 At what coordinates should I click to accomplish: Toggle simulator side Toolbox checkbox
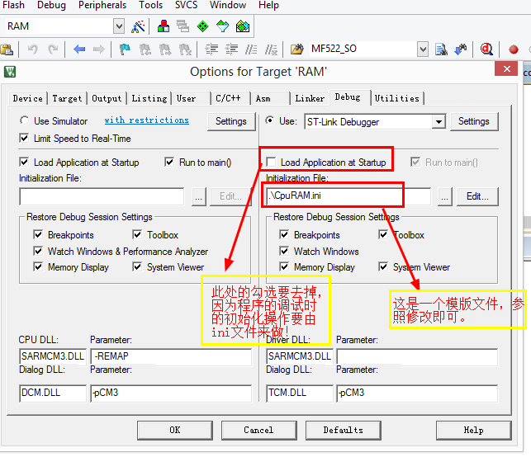(137, 234)
